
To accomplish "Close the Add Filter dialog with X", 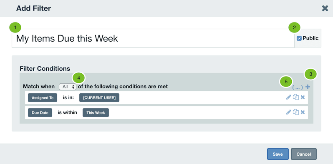I will click(x=325, y=8).
